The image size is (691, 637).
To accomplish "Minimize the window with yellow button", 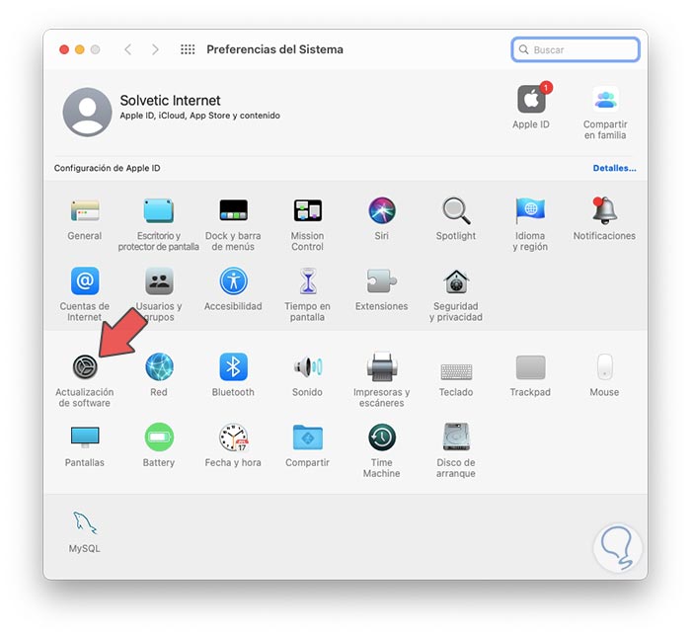I will click(79, 49).
